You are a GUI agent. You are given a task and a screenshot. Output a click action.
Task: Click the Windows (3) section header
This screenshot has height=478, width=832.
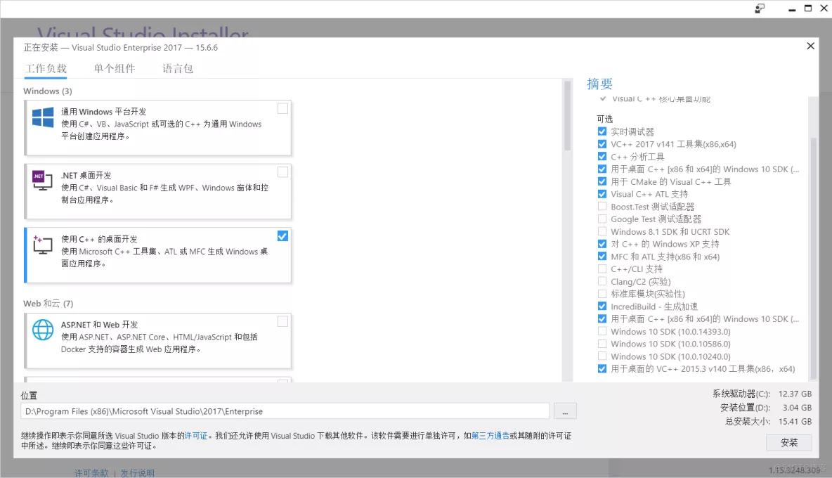pos(48,91)
